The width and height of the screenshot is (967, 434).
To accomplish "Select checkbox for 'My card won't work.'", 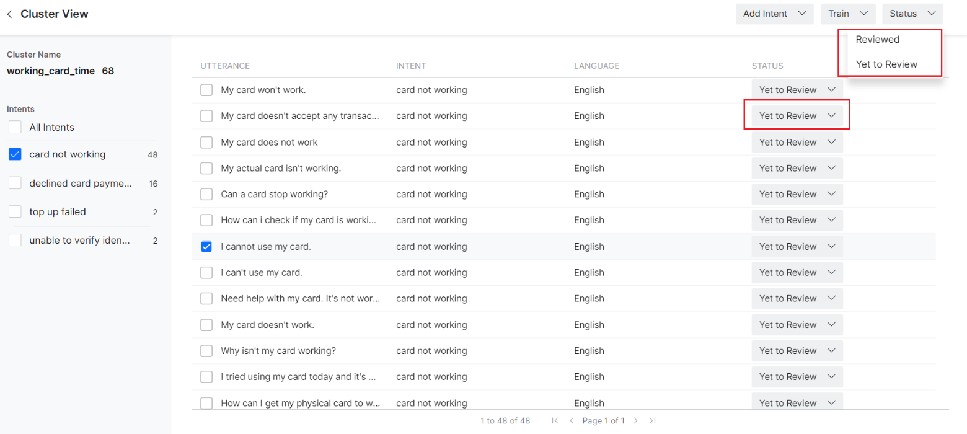I will click(206, 91).
